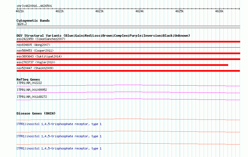Screen dimensions: 248x157
Task: Click transcript label ITPR1|NM_001099952
Action: tap(32, 90)
